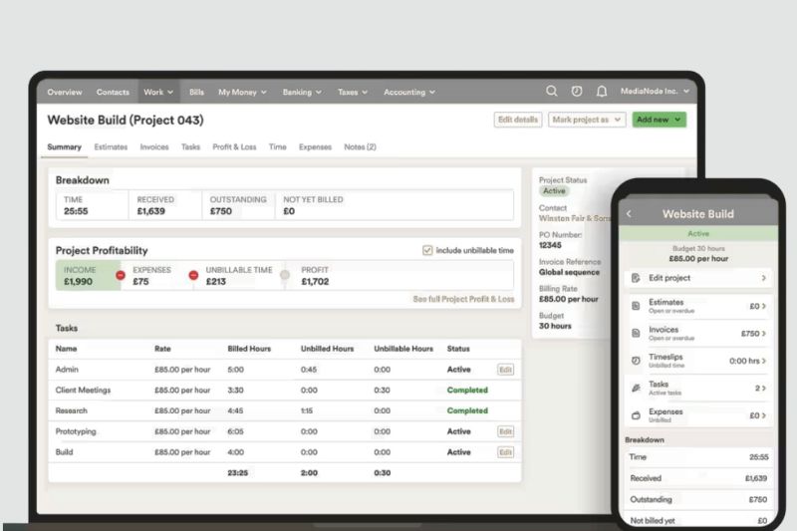Tap the Tasks icon on the phone

pyautogui.click(x=636, y=388)
